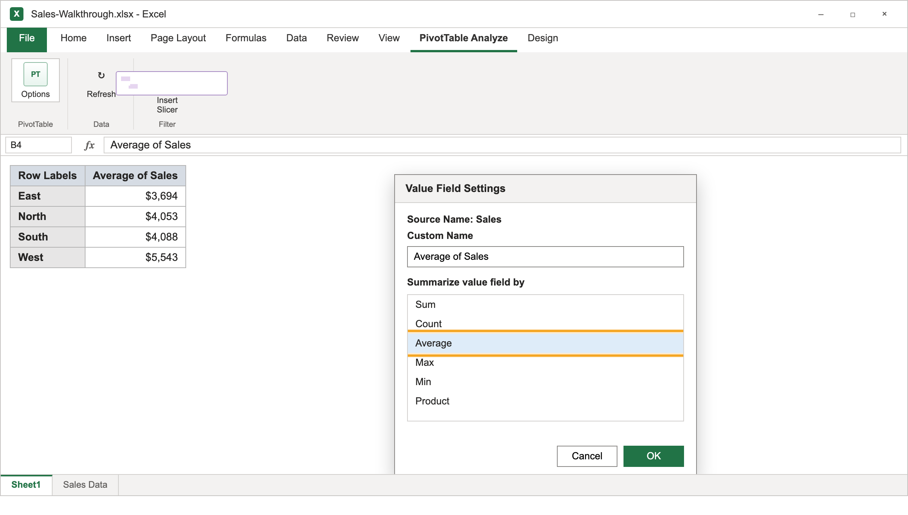Click the Name Box showing B4
908x515 pixels.
[38, 145]
